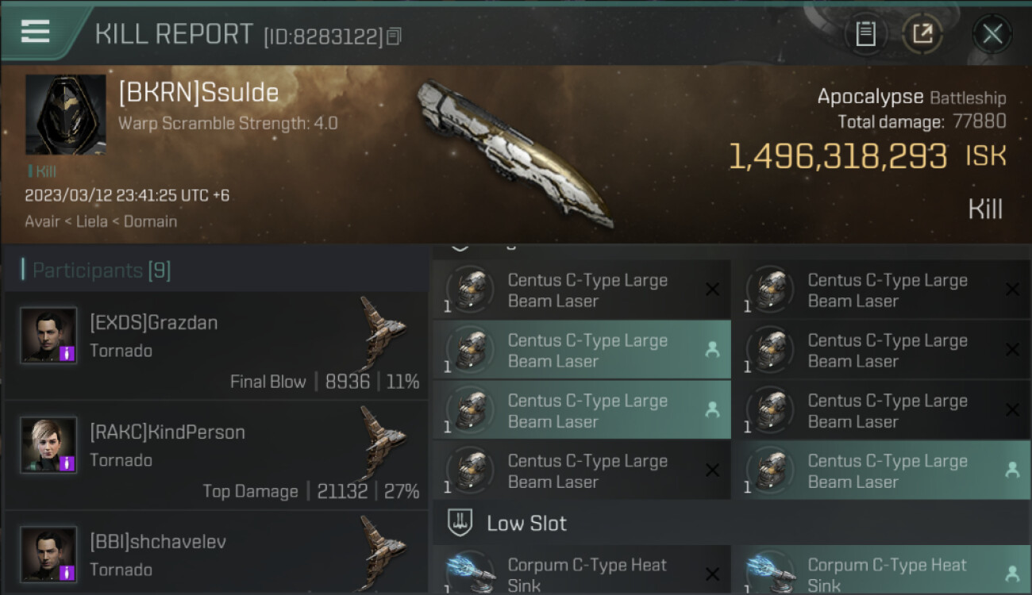Viewport: 1032px width, 595px height.
Task: Open the clipboard report icon
Action: pos(865,33)
